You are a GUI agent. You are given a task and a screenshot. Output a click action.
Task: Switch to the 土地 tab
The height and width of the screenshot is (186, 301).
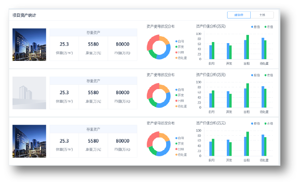click(262, 15)
